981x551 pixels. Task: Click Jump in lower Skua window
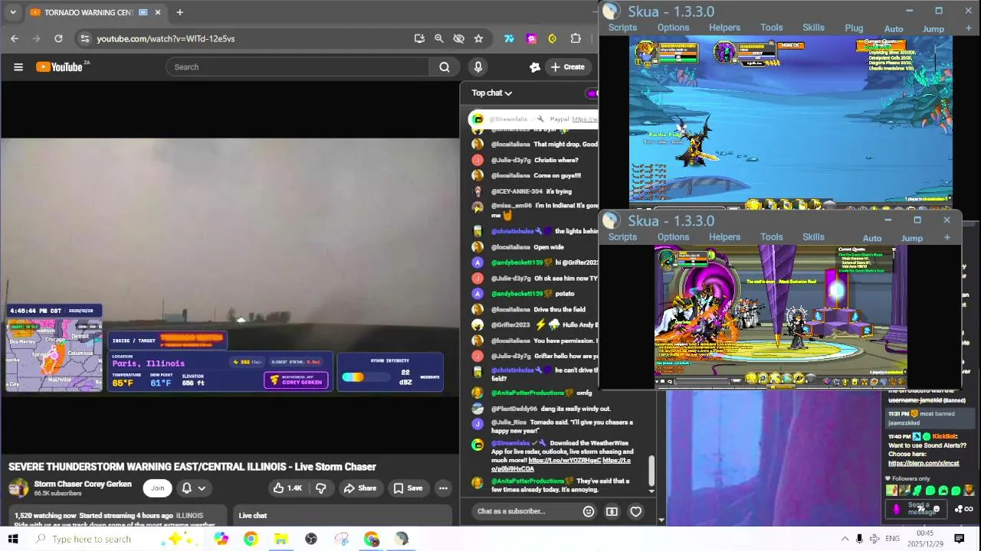tap(911, 238)
